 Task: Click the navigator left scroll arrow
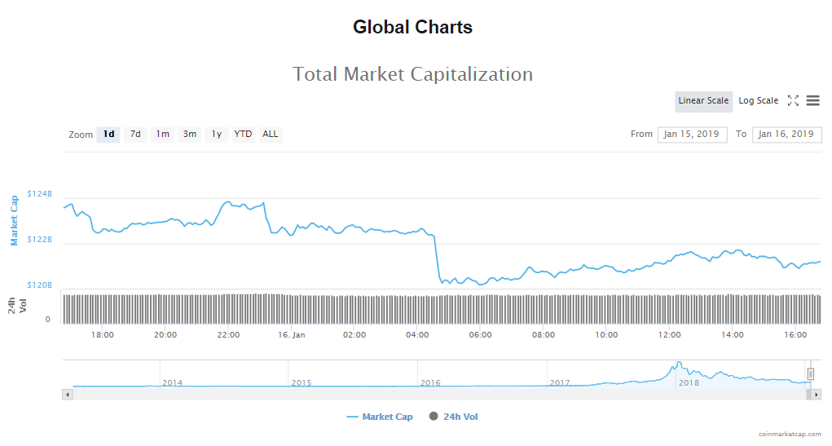[68, 395]
